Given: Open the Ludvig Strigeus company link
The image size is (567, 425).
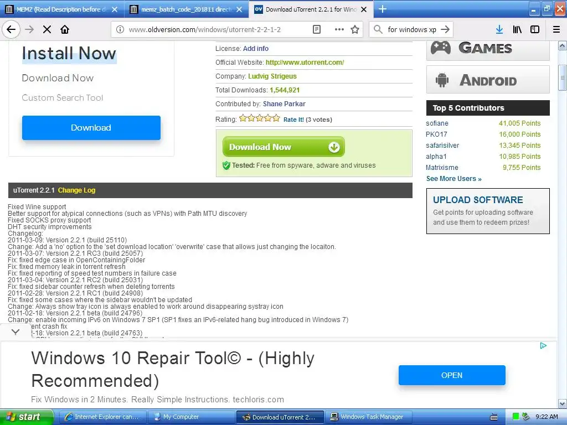Looking at the screenshot, I should tap(272, 76).
